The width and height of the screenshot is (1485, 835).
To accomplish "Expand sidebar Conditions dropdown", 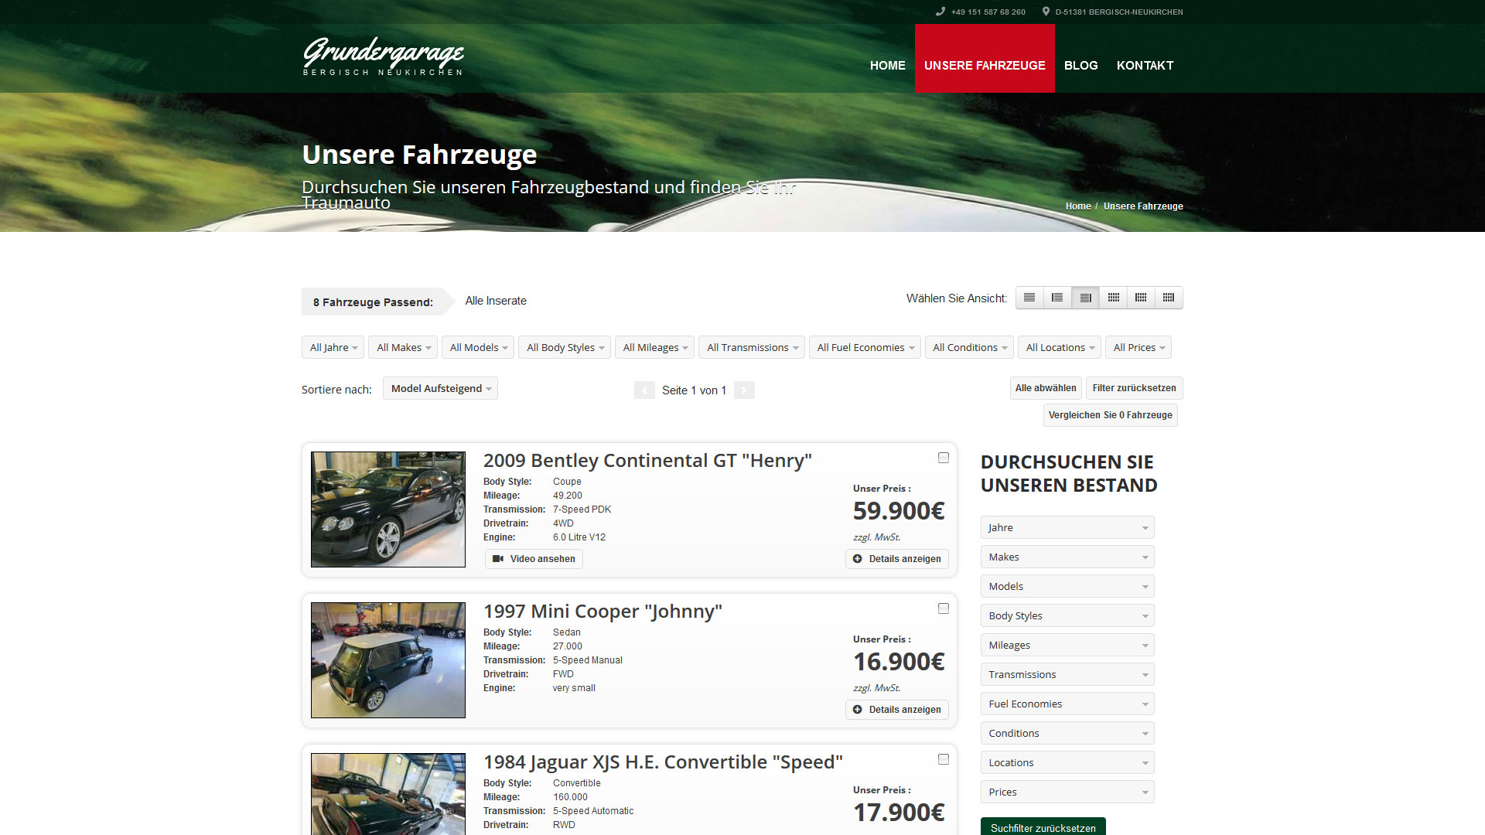I will point(1067,733).
